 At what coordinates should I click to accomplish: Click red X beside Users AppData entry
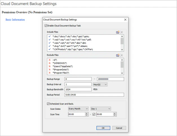click(50, 66)
